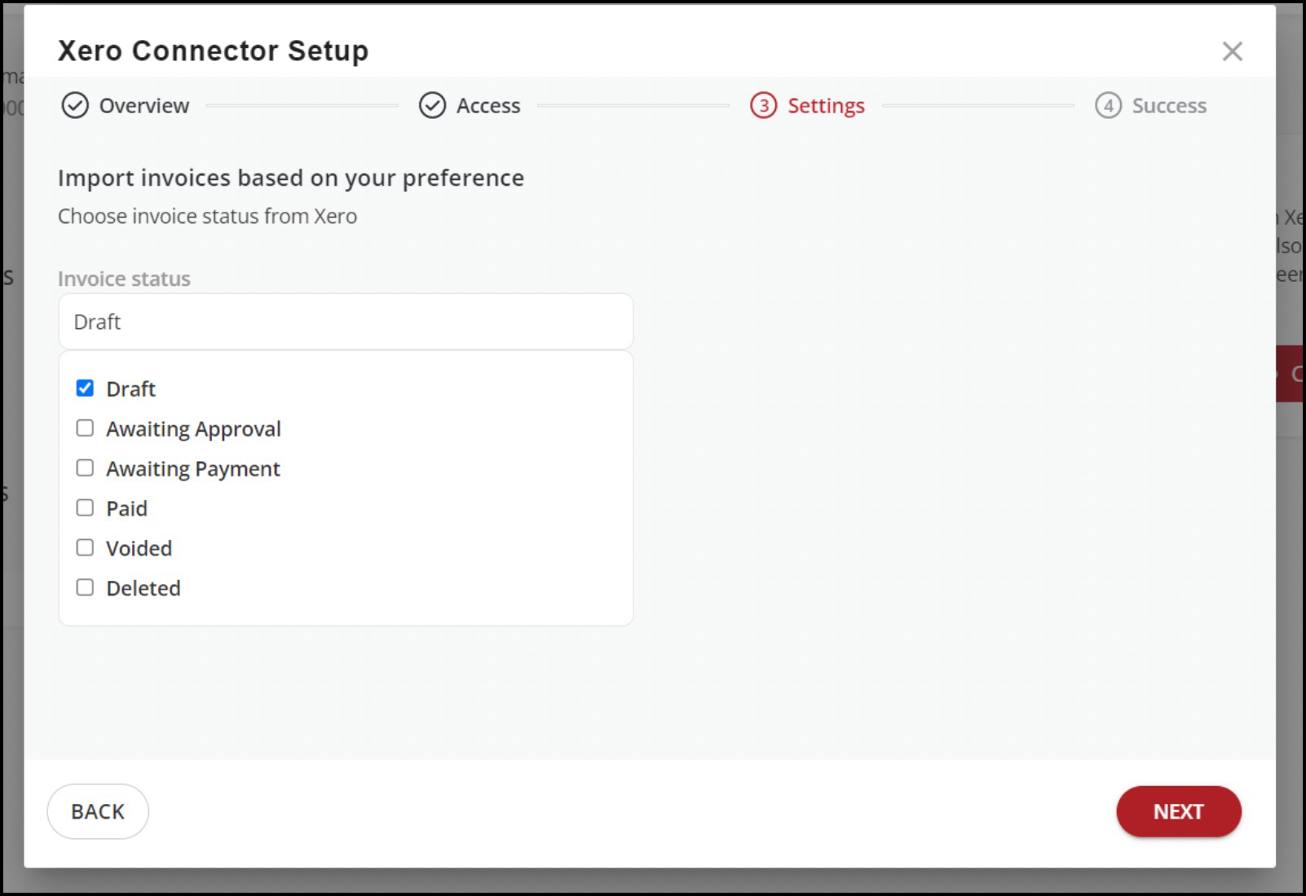Click the Voided option label text
The height and width of the screenshot is (896, 1306).
pyautogui.click(x=139, y=549)
